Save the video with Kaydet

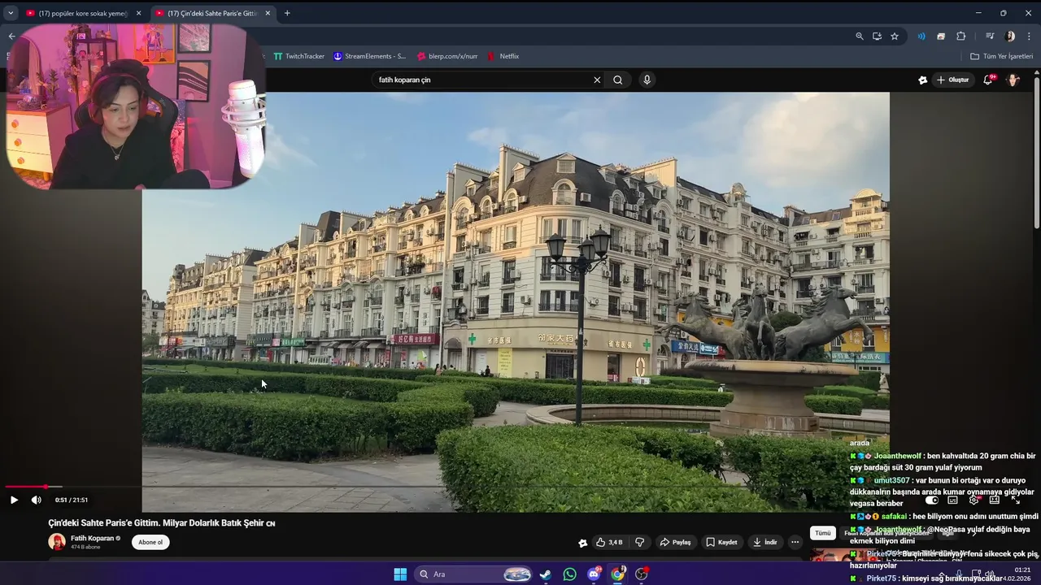tap(721, 542)
